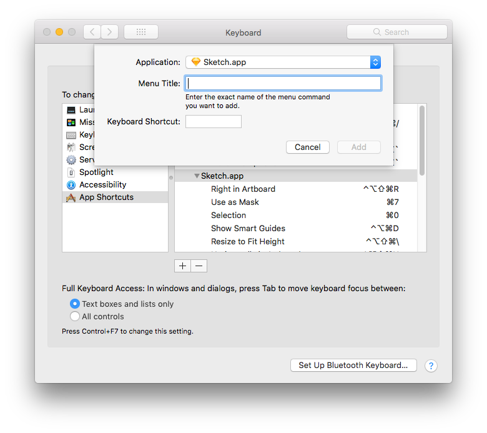Click the ⌃⌥⌘D shortcut key value
The width and height of the screenshot is (487, 433).
pyautogui.click(x=385, y=228)
